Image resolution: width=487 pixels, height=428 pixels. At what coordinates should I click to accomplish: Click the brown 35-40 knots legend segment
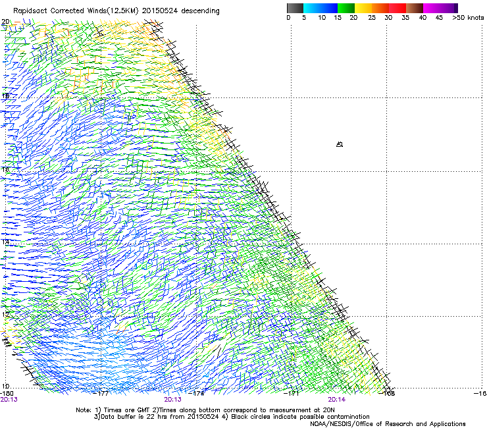point(415,8)
